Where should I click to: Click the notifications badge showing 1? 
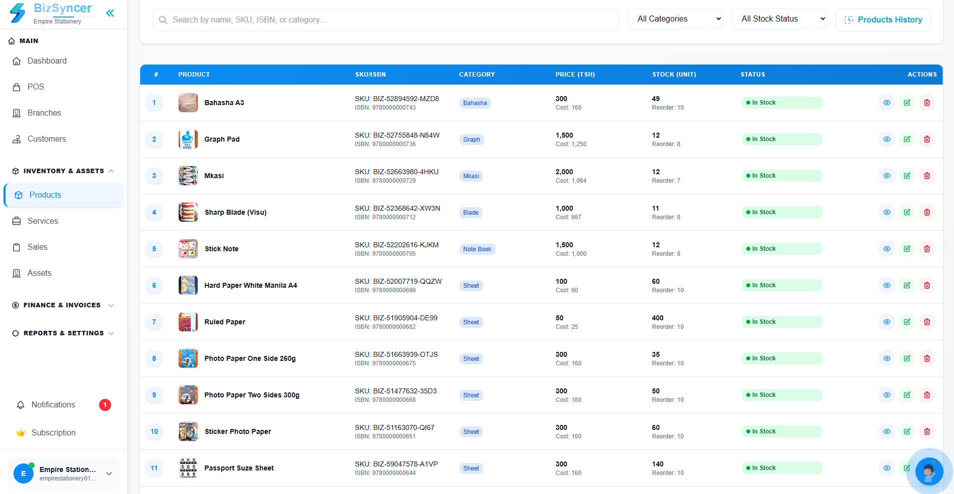click(105, 405)
